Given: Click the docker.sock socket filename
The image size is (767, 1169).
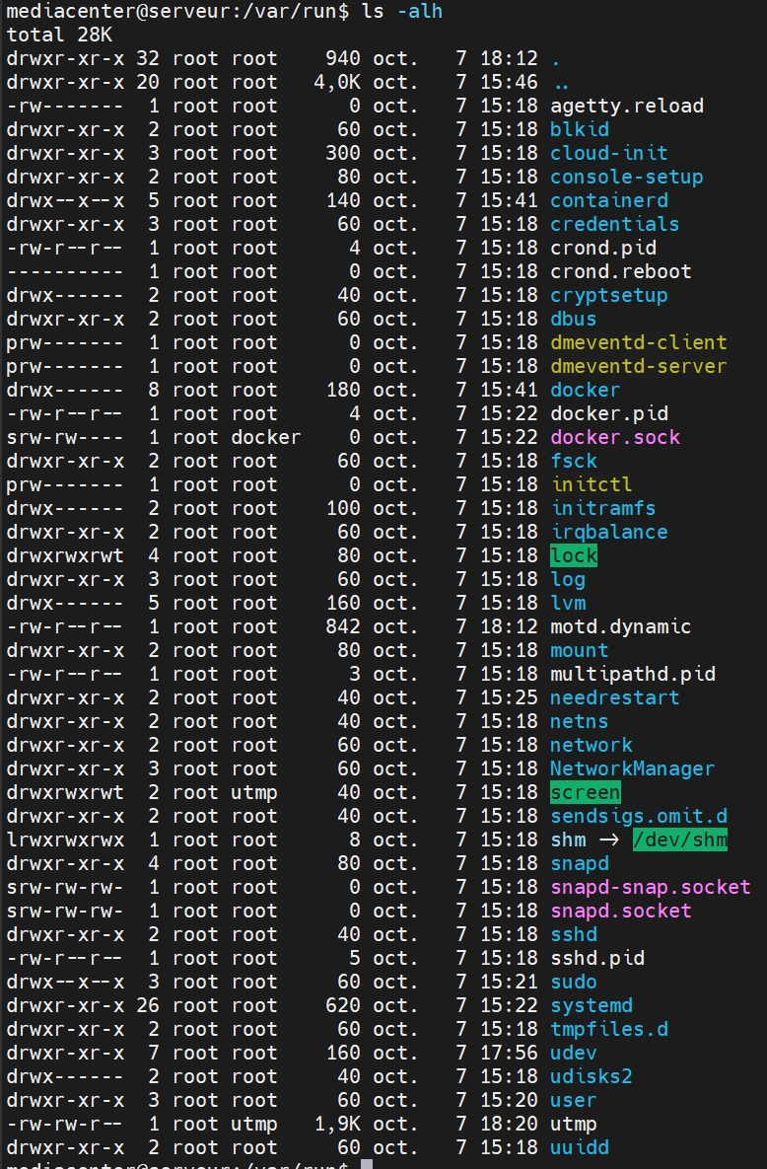Looking at the screenshot, I should 615,437.
